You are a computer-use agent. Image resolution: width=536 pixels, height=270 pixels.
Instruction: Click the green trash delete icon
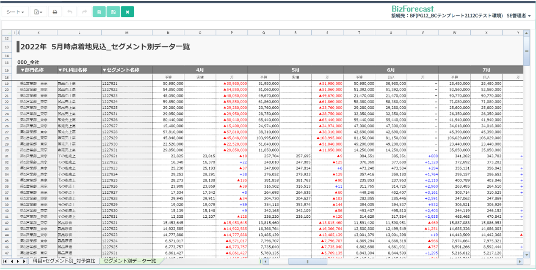coord(99,12)
